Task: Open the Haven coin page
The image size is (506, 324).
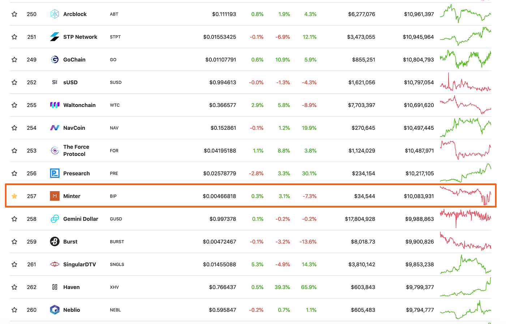Action: pos(72,287)
